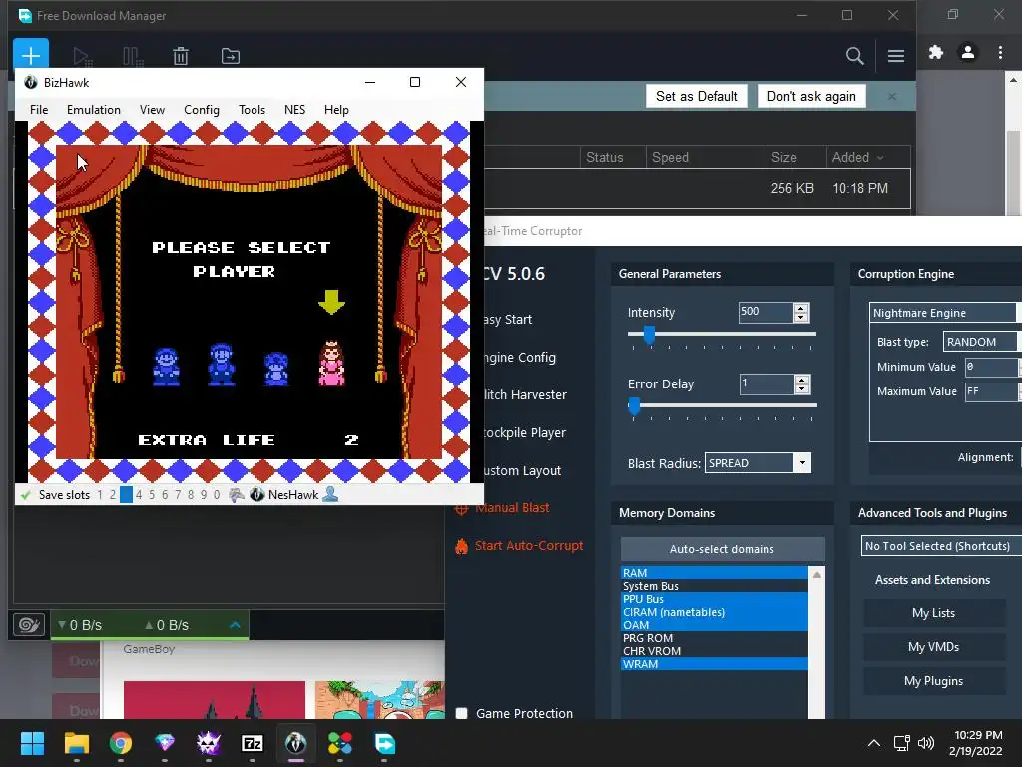Open BizHawk NES menu
This screenshot has width=1022, height=767.
pos(294,110)
